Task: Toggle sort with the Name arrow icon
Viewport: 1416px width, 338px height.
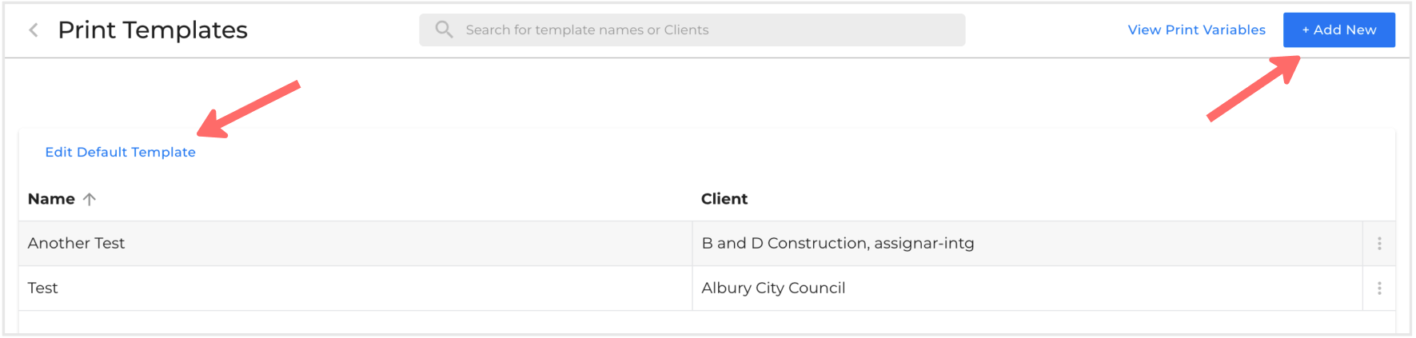Action: [x=90, y=199]
